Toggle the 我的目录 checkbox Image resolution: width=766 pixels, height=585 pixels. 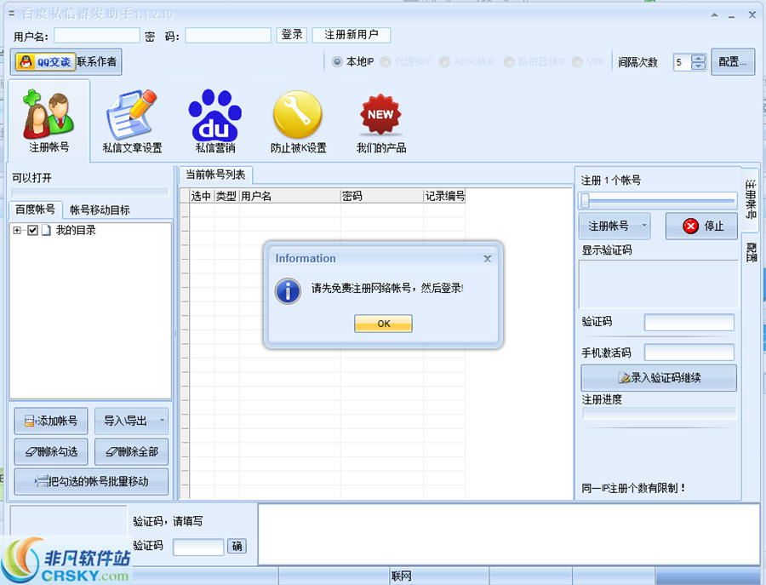coord(32,230)
